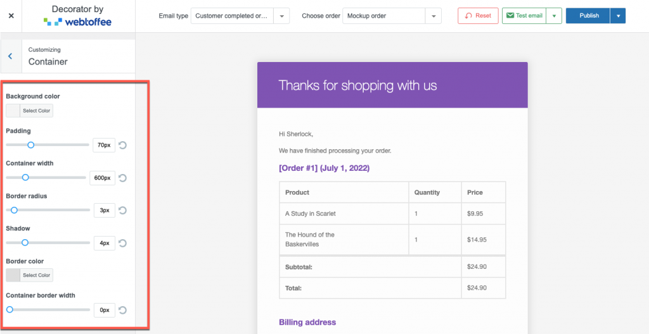Click 'We have finished processing your order.'
Image resolution: width=649 pixels, height=334 pixels.
[x=335, y=151]
